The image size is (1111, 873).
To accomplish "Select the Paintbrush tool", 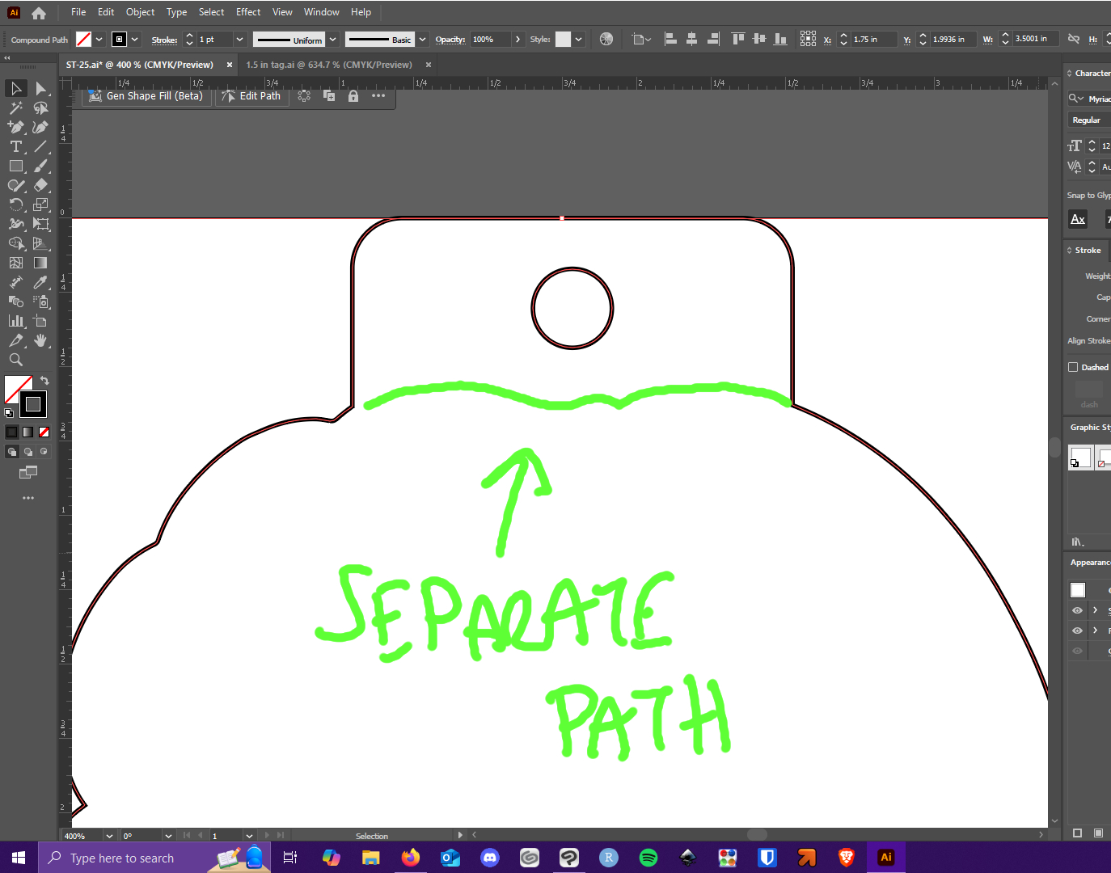I will click(42, 166).
